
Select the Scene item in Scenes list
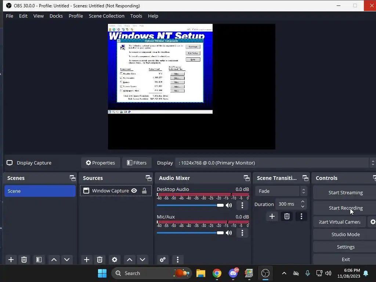pyautogui.click(x=40, y=191)
